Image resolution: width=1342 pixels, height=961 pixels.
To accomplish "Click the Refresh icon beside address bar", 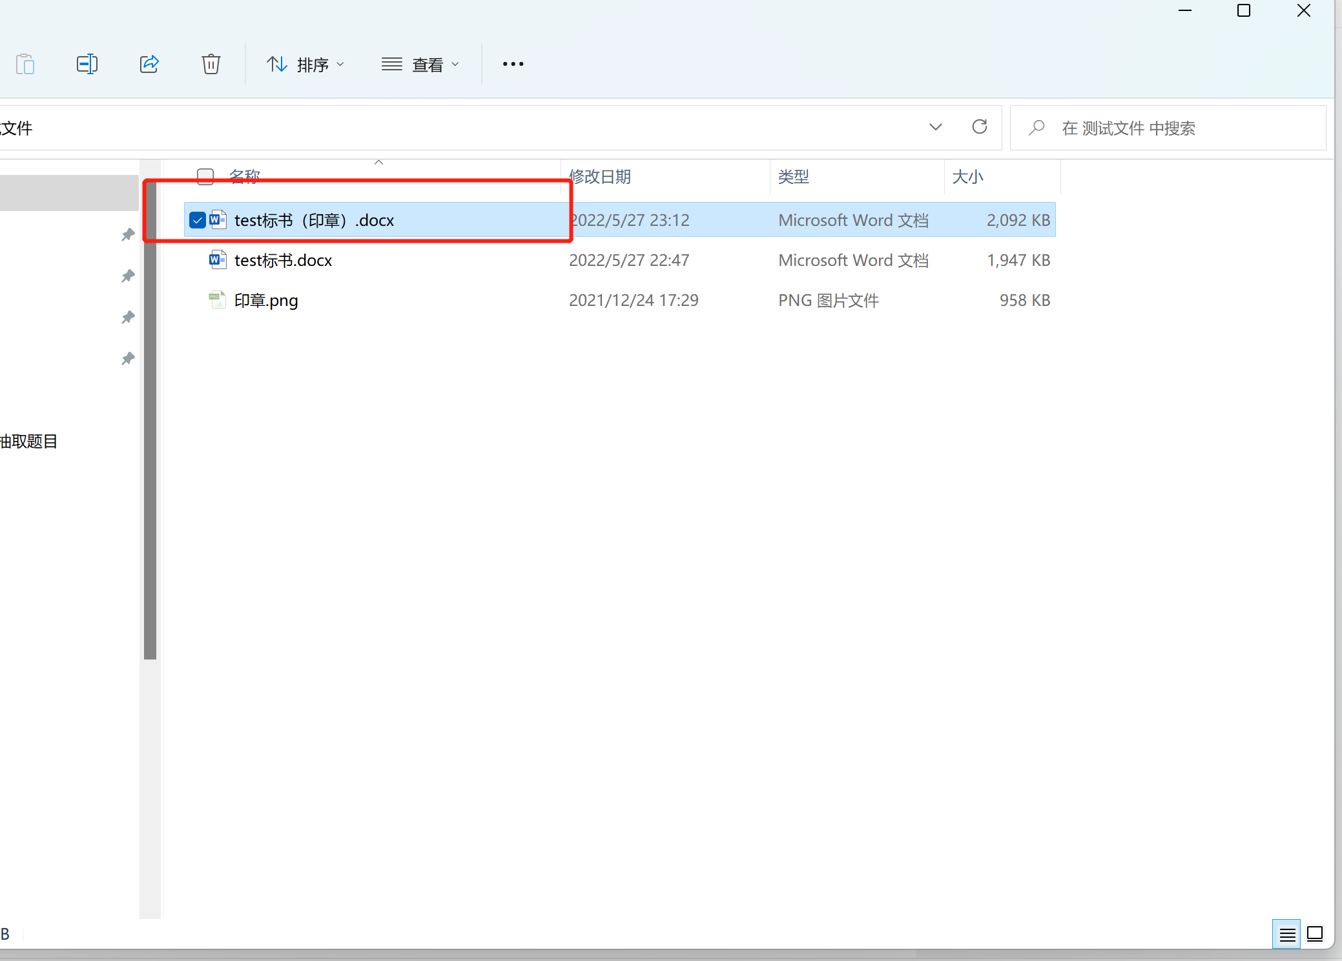I will 979,127.
